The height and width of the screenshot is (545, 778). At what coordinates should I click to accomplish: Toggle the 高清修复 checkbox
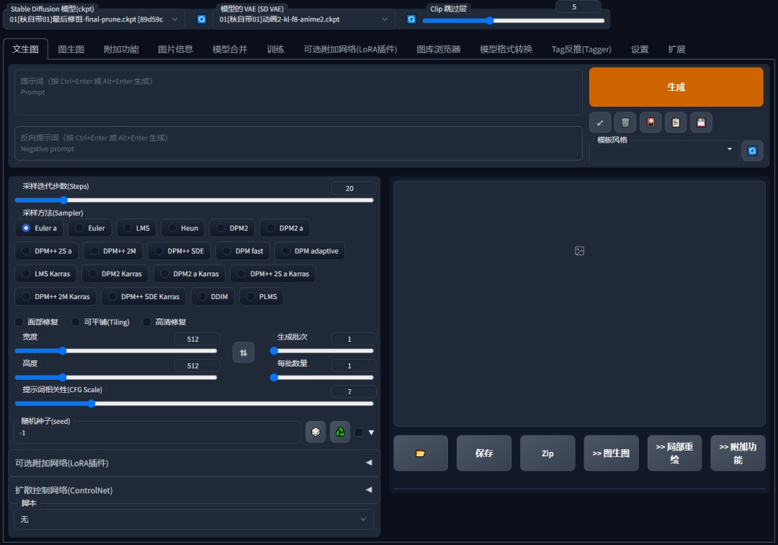147,322
